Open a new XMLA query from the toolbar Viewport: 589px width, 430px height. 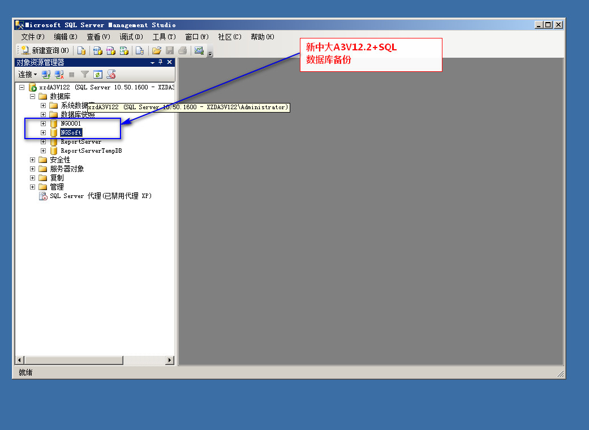(x=124, y=51)
